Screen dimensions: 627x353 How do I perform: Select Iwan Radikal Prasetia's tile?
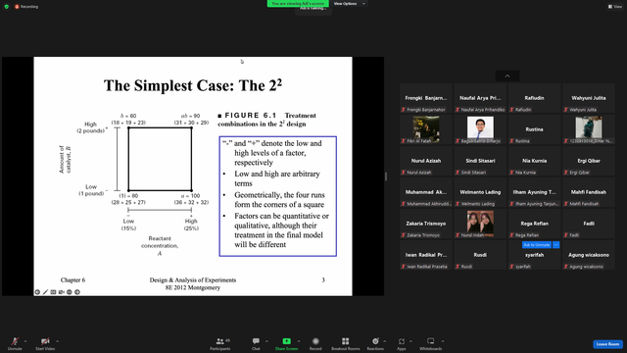426,255
